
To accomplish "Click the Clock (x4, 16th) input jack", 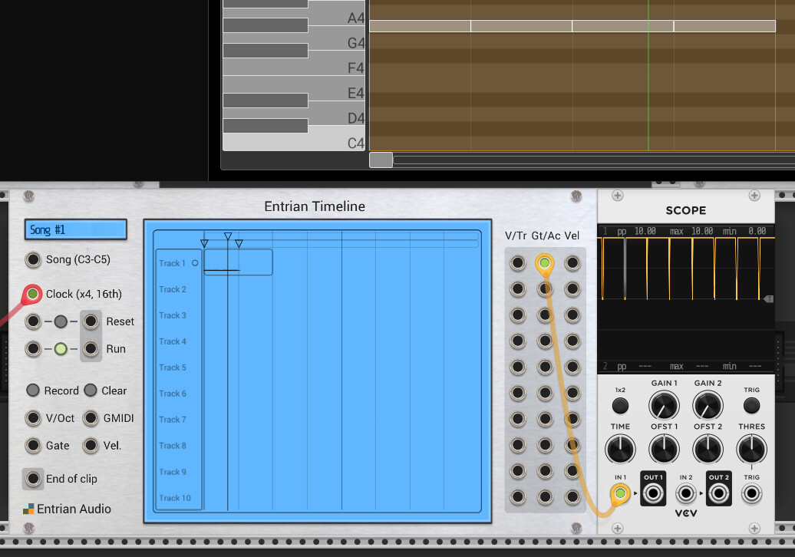I will 33,294.
